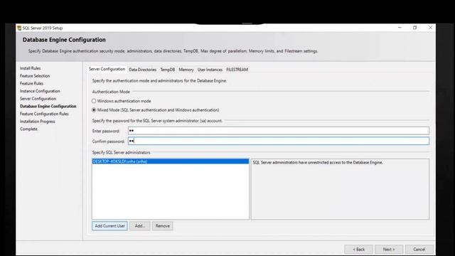Click Feature Rules step in sidebar
The image size is (455, 256).
tap(31, 83)
